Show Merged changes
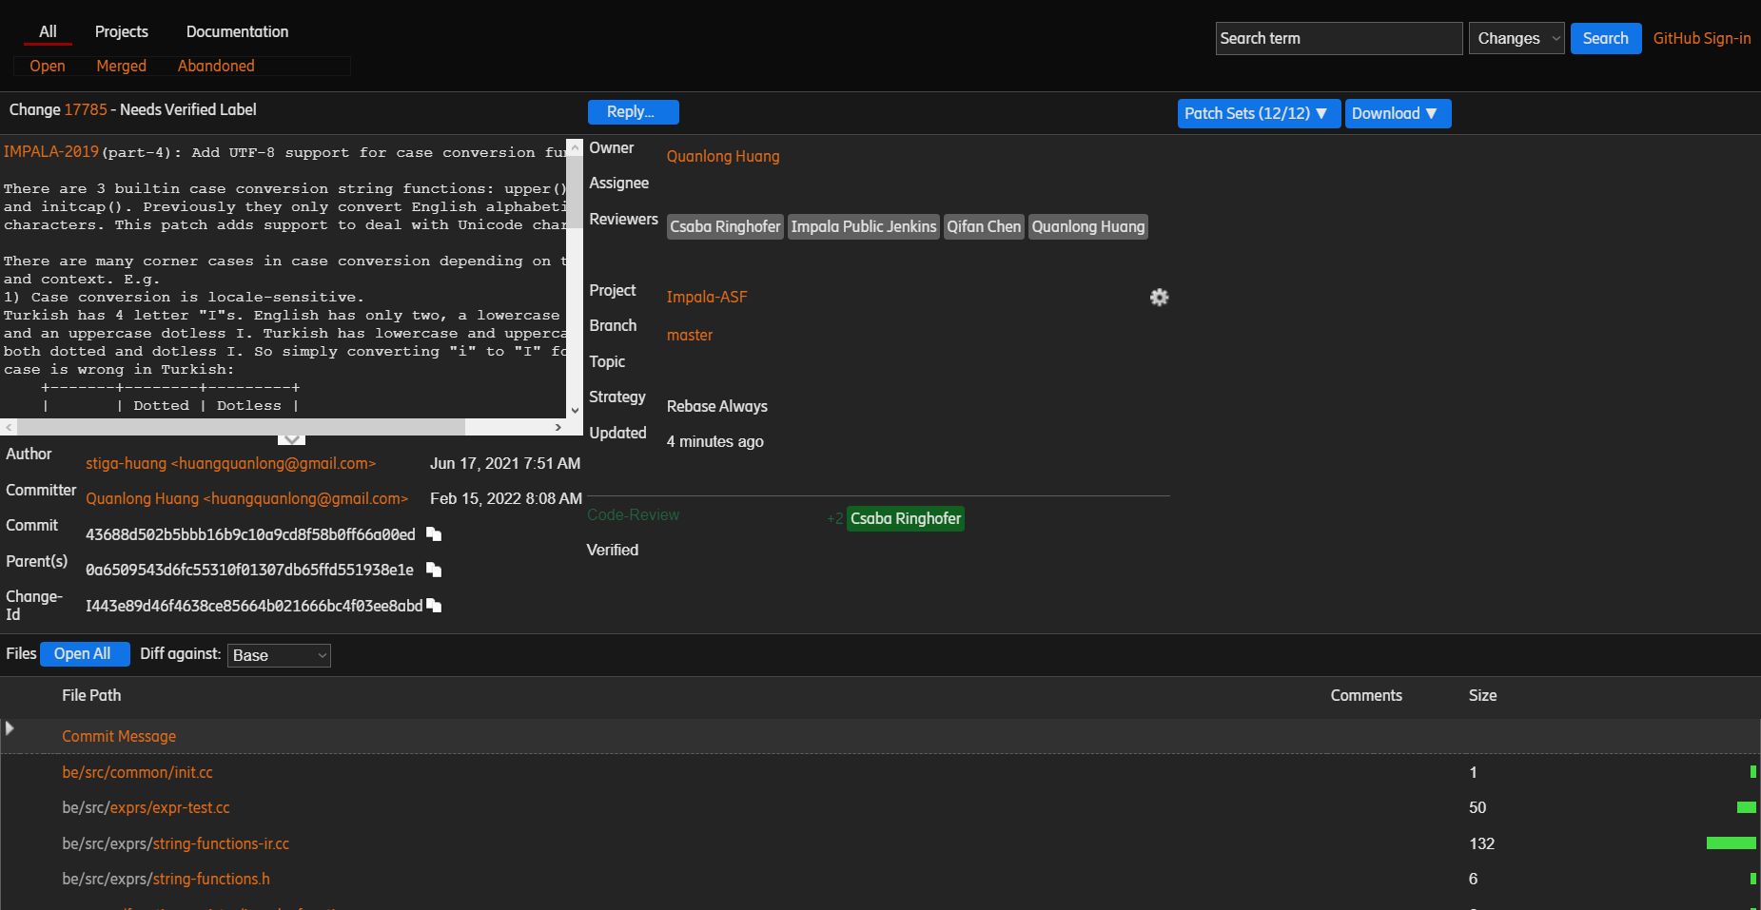 [121, 66]
